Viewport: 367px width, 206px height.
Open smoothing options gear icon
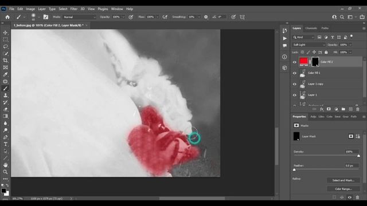point(206,17)
